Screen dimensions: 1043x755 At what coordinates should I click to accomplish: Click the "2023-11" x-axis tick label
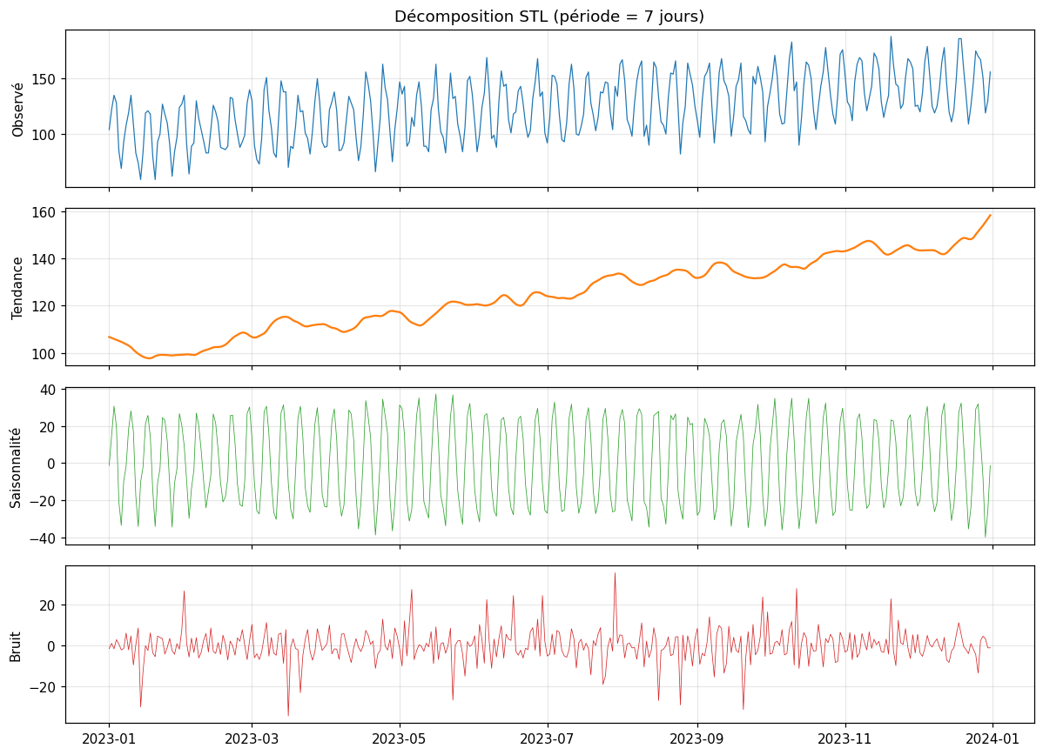(844, 739)
